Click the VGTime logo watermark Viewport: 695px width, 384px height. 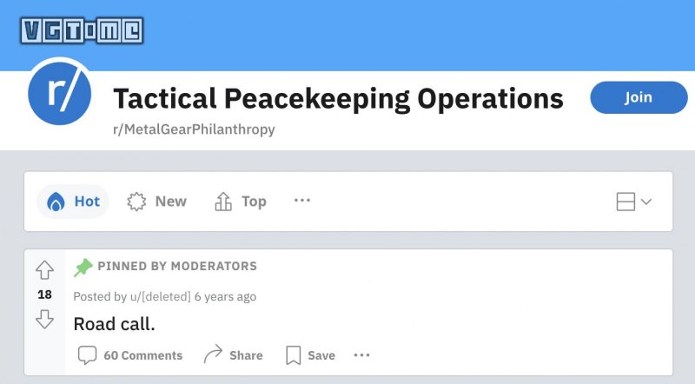pyautogui.click(x=82, y=30)
